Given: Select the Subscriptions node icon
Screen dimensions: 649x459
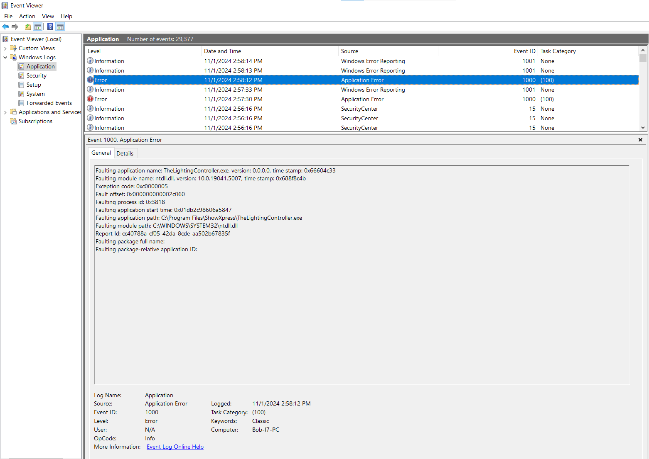Looking at the screenshot, I should (13, 121).
